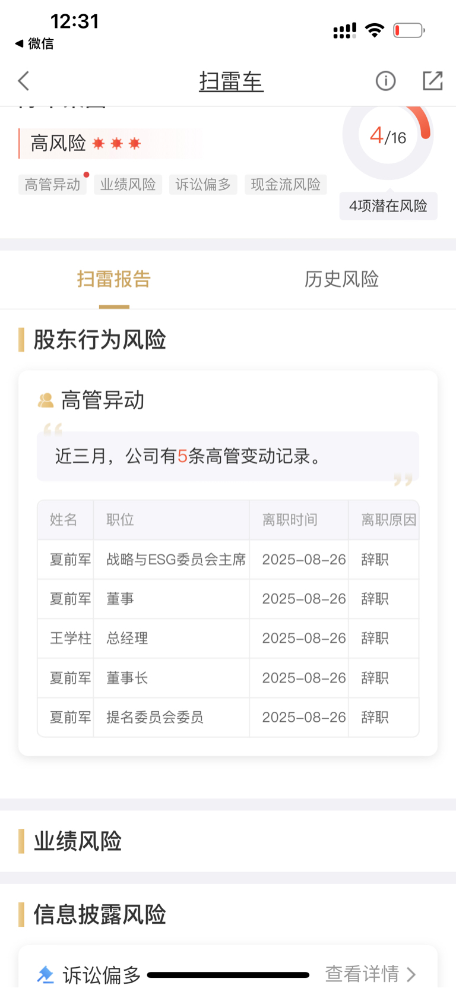The width and height of the screenshot is (456, 988).
Task: Tap the back arrow in header
Action: [x=24, y=81]
